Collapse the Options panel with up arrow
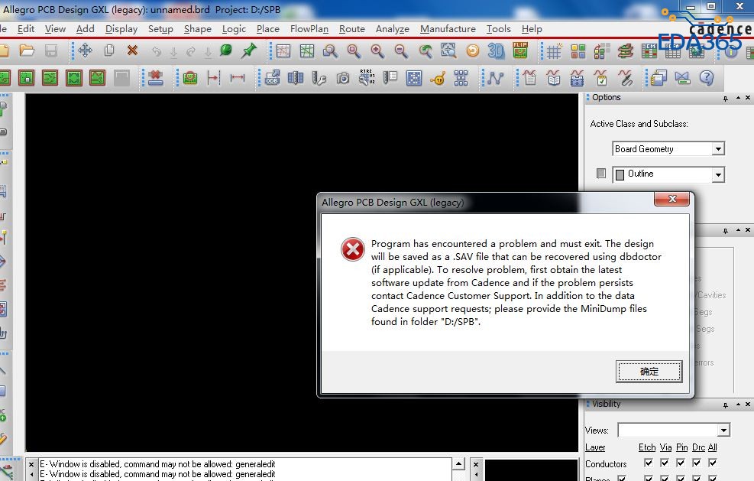 click(738, 98)
